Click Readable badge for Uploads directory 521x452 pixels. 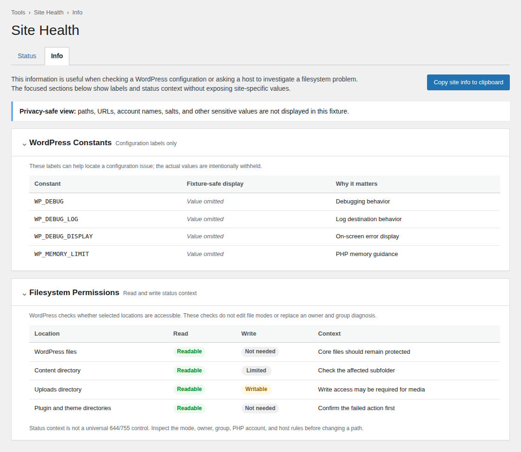189,389
